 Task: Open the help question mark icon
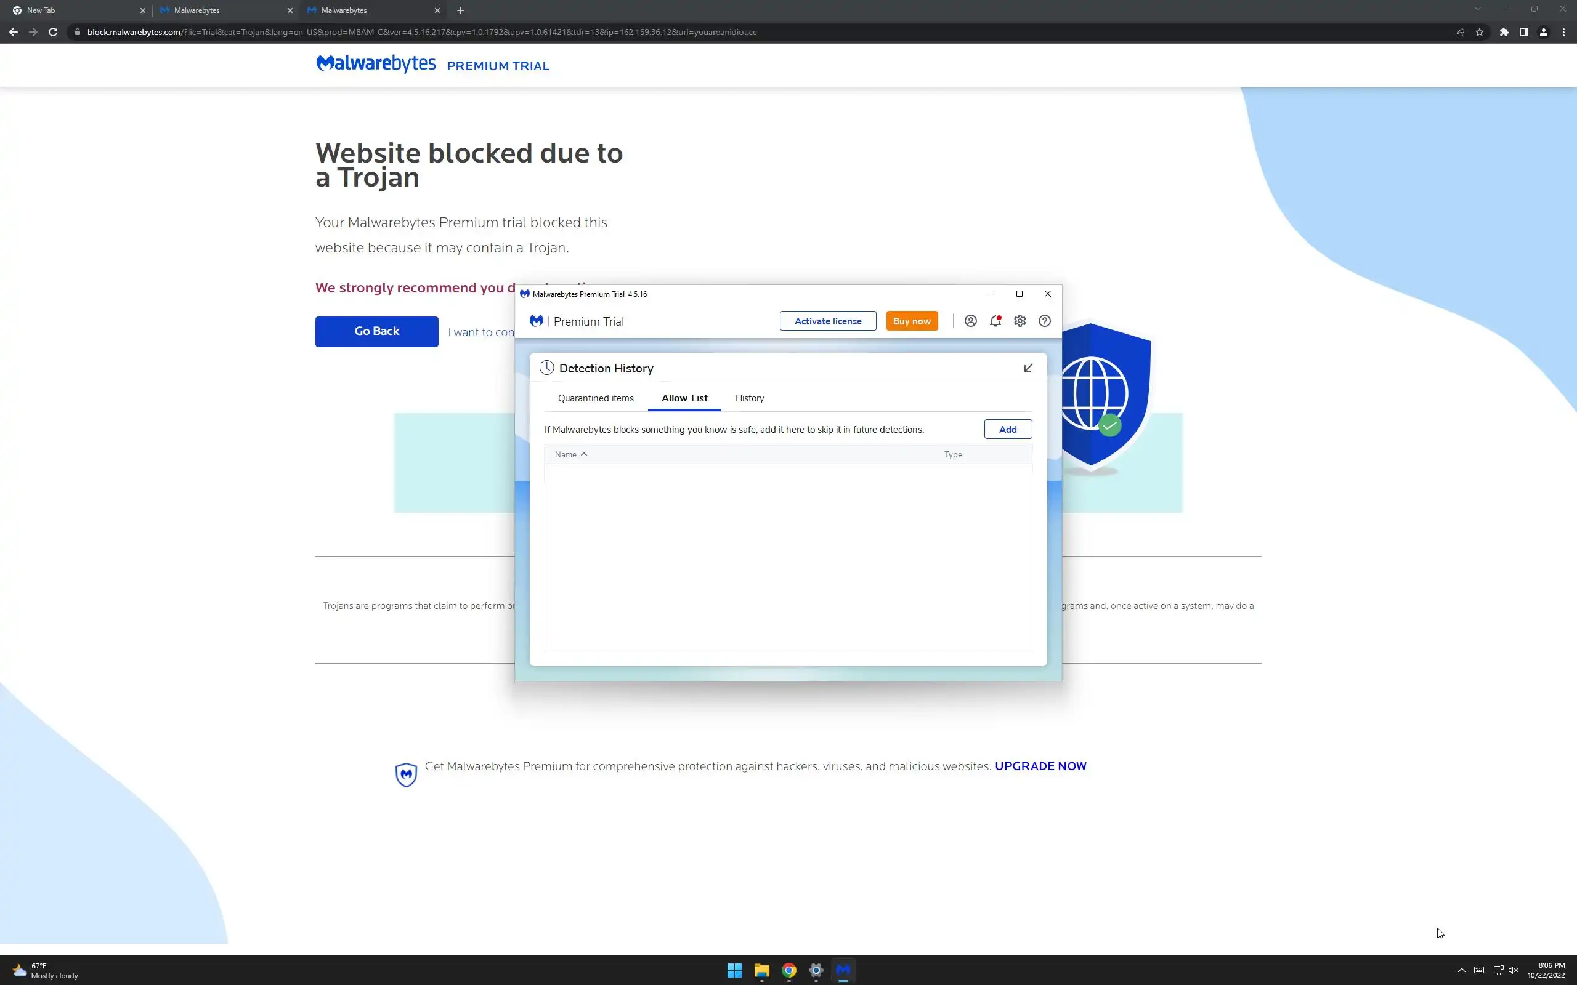click(1045, 321)
